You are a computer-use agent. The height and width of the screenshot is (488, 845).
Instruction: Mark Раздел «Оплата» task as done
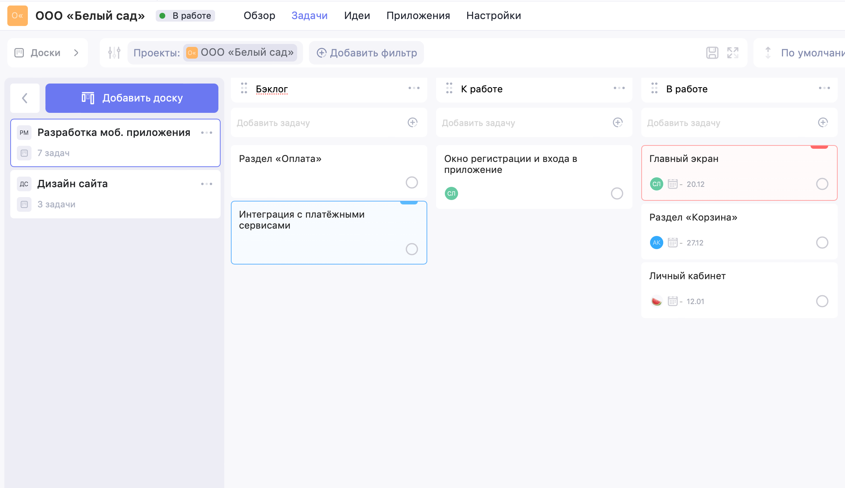[412, 182]
